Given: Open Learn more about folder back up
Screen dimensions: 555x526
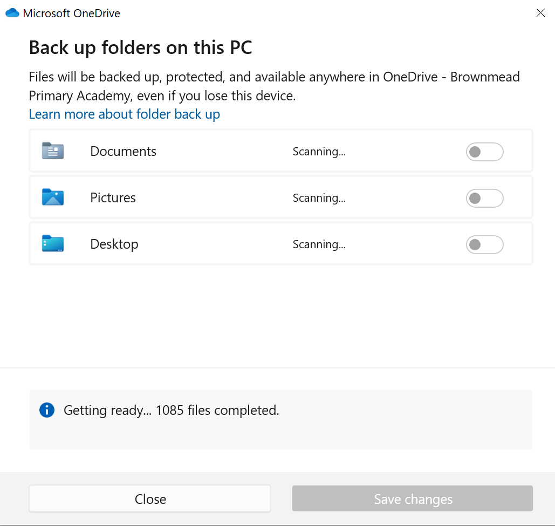Looking at the screenshot, I should (124, 114).
